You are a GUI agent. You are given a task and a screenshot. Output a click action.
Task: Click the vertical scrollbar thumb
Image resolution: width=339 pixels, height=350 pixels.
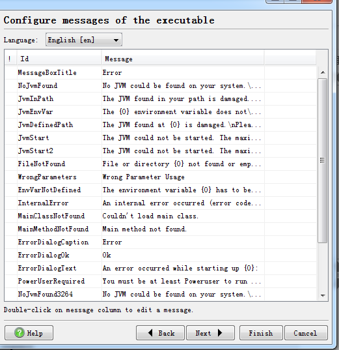coord(323,160)
